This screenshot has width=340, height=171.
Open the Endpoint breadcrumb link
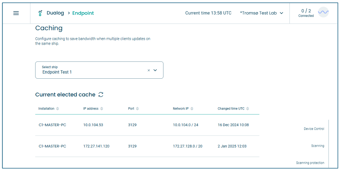click(83, 13)
